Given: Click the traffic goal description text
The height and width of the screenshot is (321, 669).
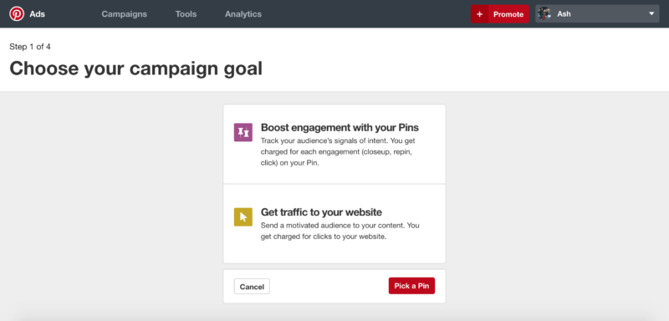Looking at the screenshot, I should click(x=340, y=231).
